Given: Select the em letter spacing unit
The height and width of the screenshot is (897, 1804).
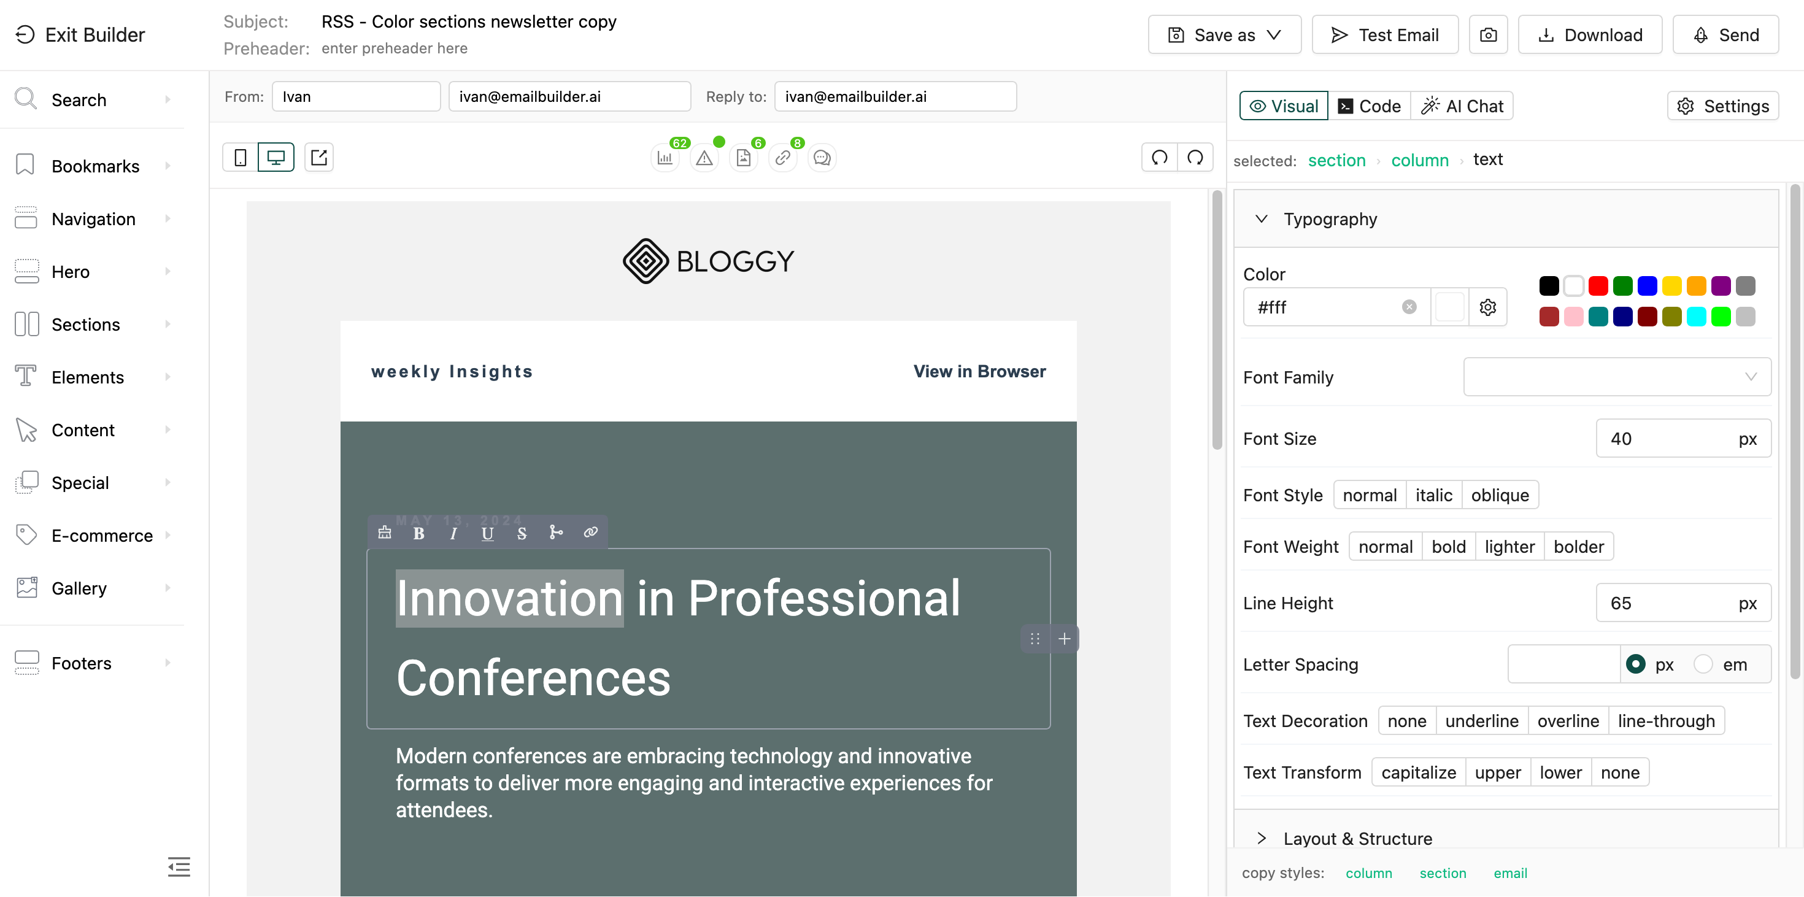Looking at the screenshot, I should 1703,664.
